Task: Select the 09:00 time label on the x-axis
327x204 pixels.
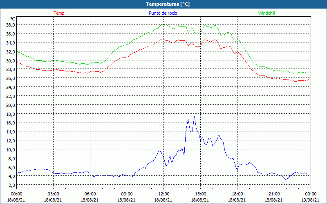Action: click(127, 194)
